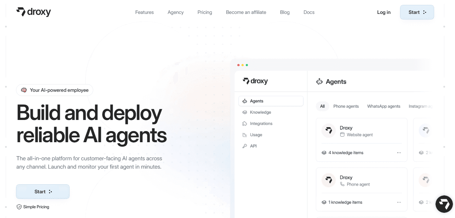Image resolution: width=455 pixels, height=218 pixels.
Task: Click the brain icon in the AI-powered employee badge
Action: click(24, 90)
